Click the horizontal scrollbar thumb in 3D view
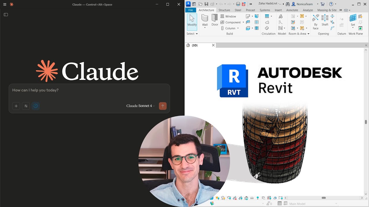This screenshot has width=369, height=207. tap(324, 198)
